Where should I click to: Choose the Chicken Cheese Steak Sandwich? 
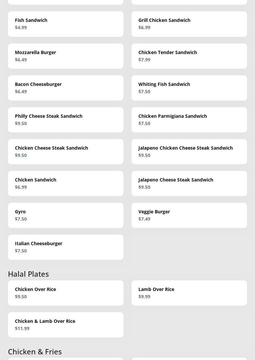[66, 152]
